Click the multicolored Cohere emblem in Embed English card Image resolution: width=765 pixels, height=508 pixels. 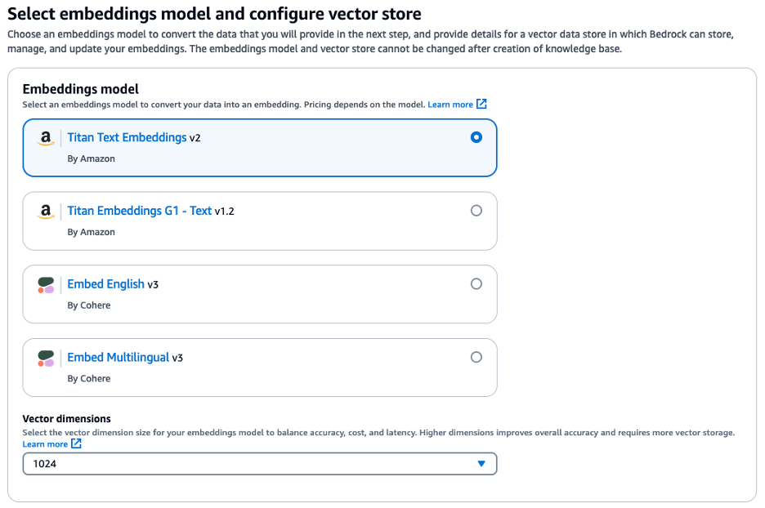tap(46, 284)
